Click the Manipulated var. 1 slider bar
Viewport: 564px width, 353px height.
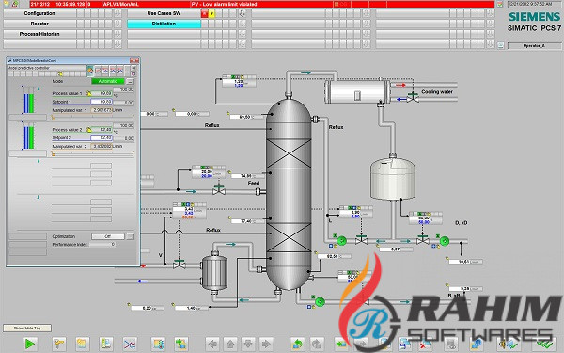tap(93, 118)
